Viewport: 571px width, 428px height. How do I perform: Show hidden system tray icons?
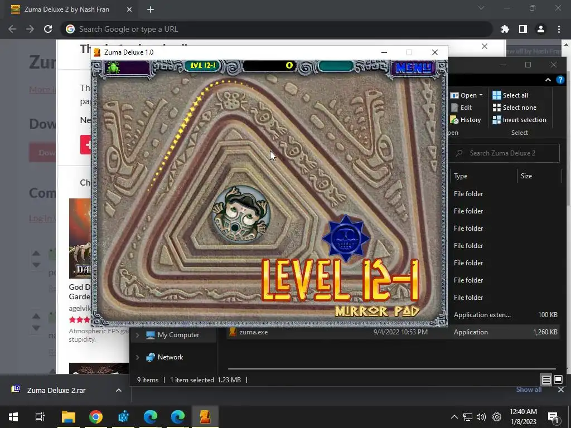point(454,417)
